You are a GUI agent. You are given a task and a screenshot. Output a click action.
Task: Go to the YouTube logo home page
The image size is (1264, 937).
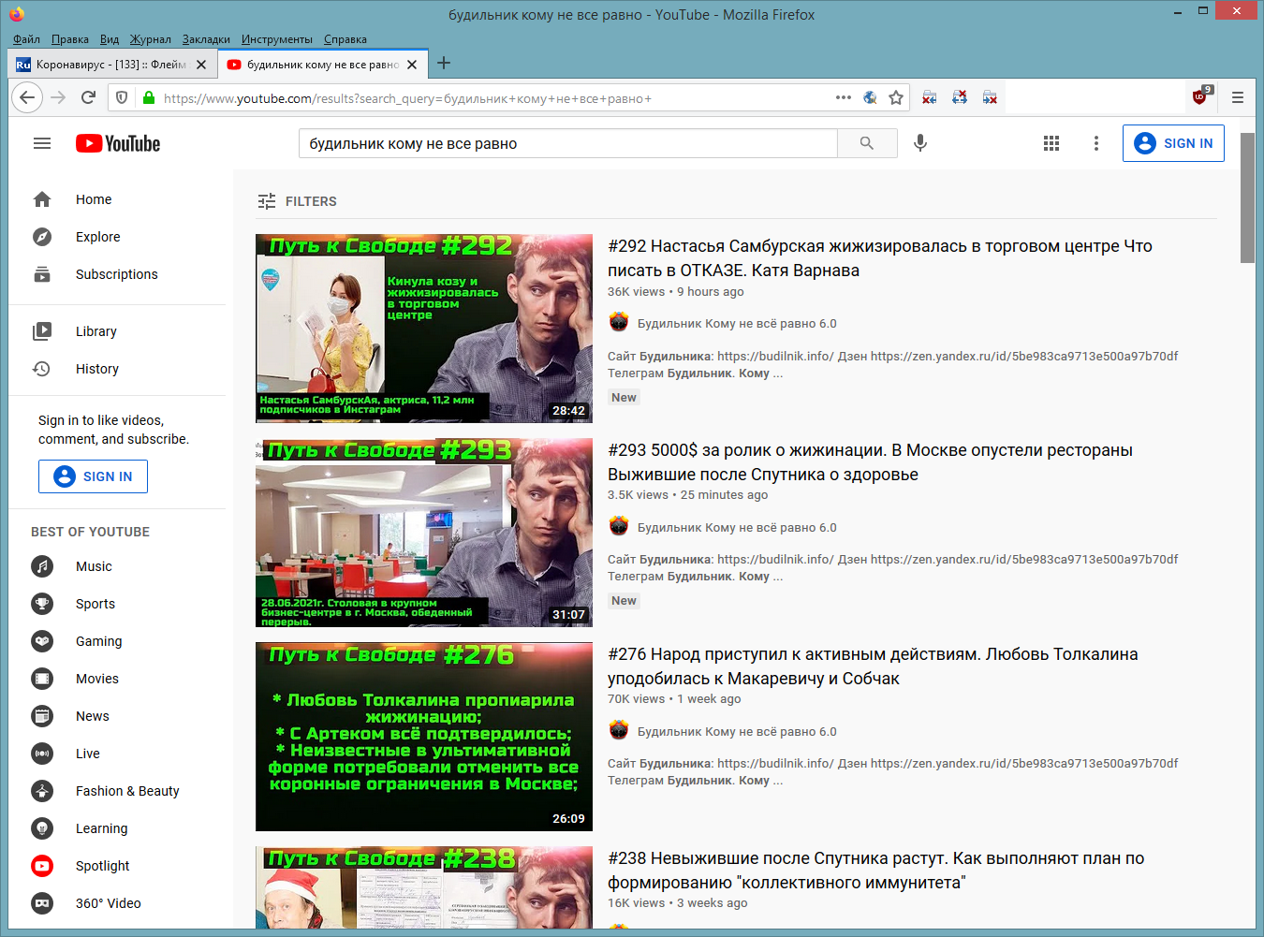(118, 143)
